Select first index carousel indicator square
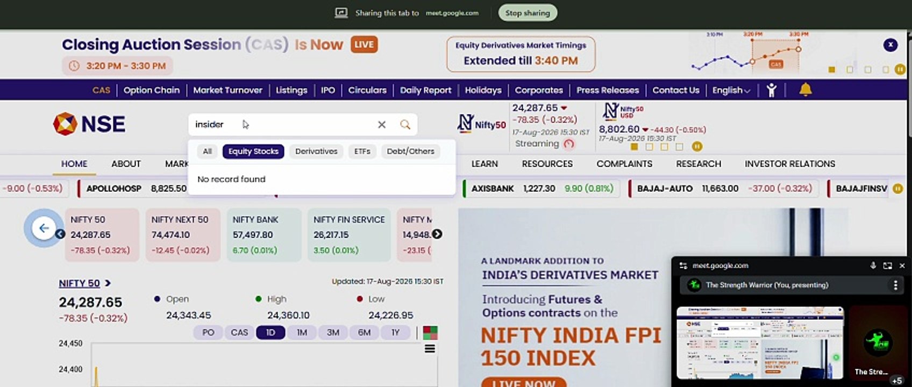 point(634,146)
